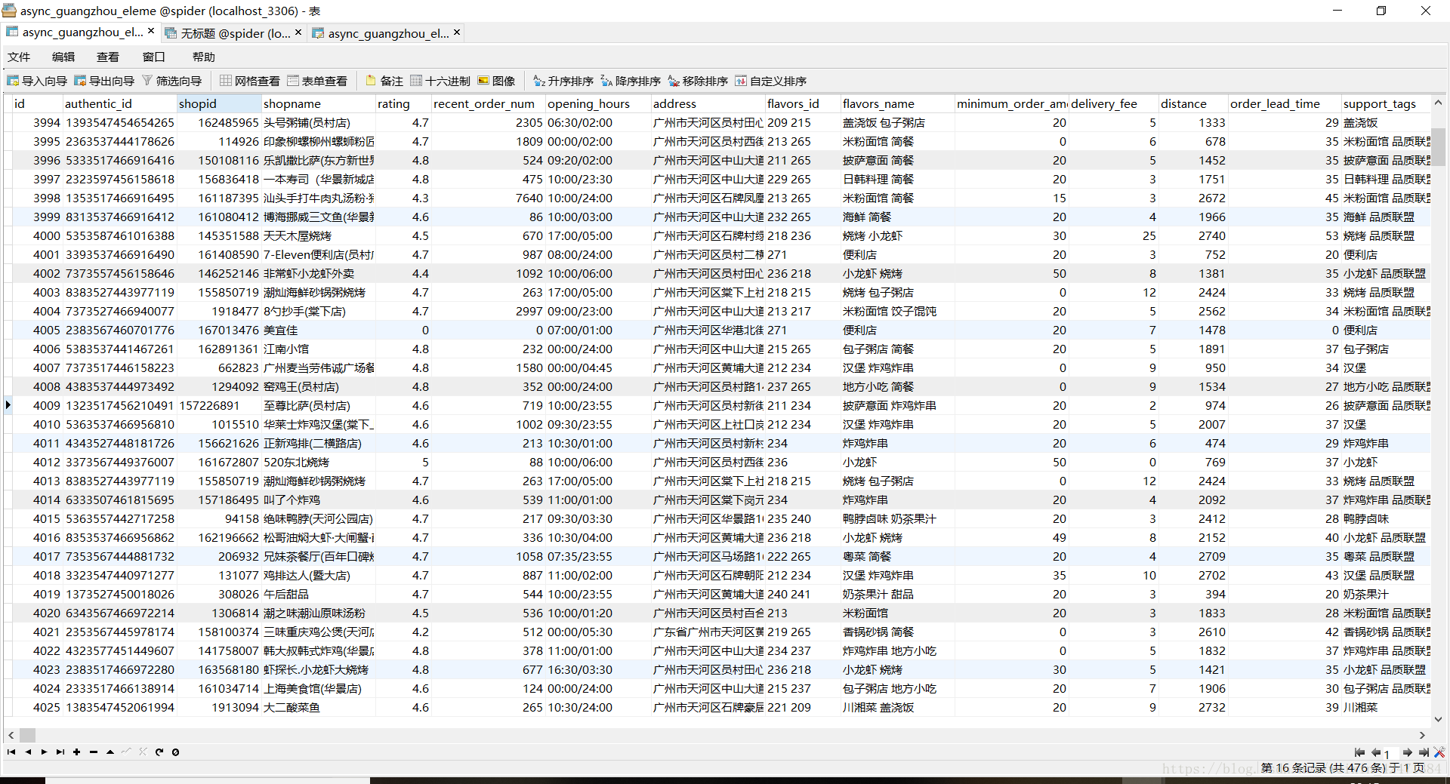
Task: Select the shopid column header
Action: pyautogui.click(x=219, y=104)
